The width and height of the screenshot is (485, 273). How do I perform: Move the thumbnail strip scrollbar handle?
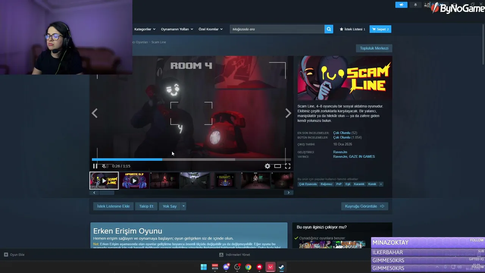coord(106,193)
